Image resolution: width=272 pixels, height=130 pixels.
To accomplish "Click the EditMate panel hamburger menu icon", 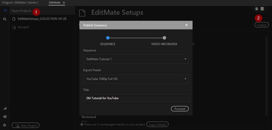I will [64, 3].
